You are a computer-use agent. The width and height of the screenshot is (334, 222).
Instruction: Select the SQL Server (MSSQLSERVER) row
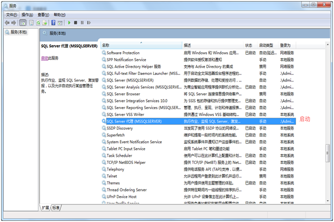point(199,80)
